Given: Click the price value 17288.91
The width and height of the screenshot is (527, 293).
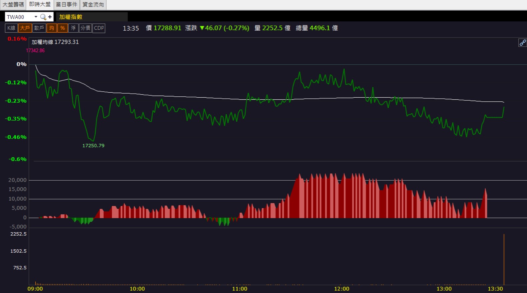Looking at the screenshot, I should [167, 28].
